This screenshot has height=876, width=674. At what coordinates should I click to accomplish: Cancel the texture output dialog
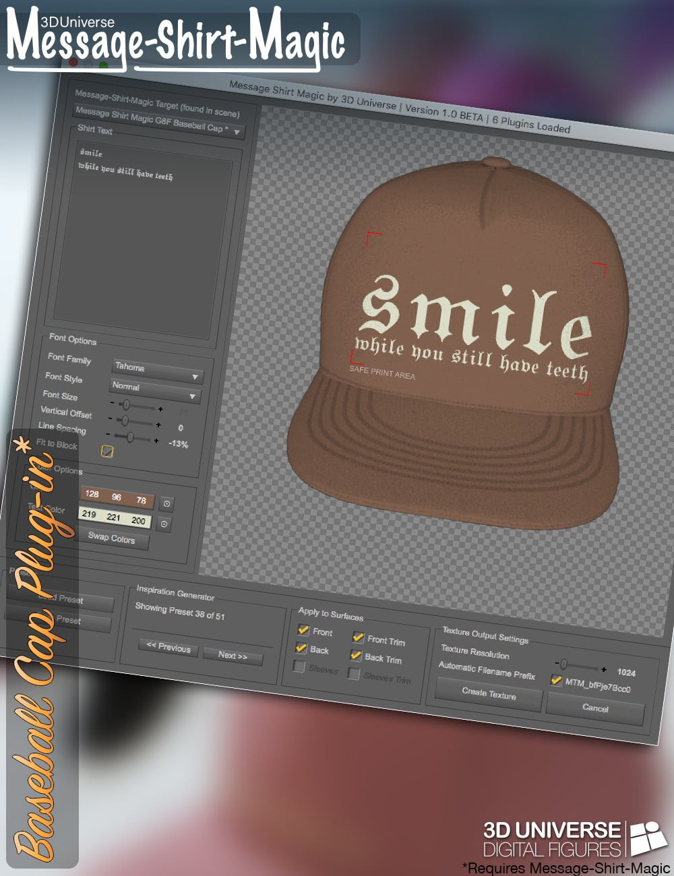click(x=596, y=710)
